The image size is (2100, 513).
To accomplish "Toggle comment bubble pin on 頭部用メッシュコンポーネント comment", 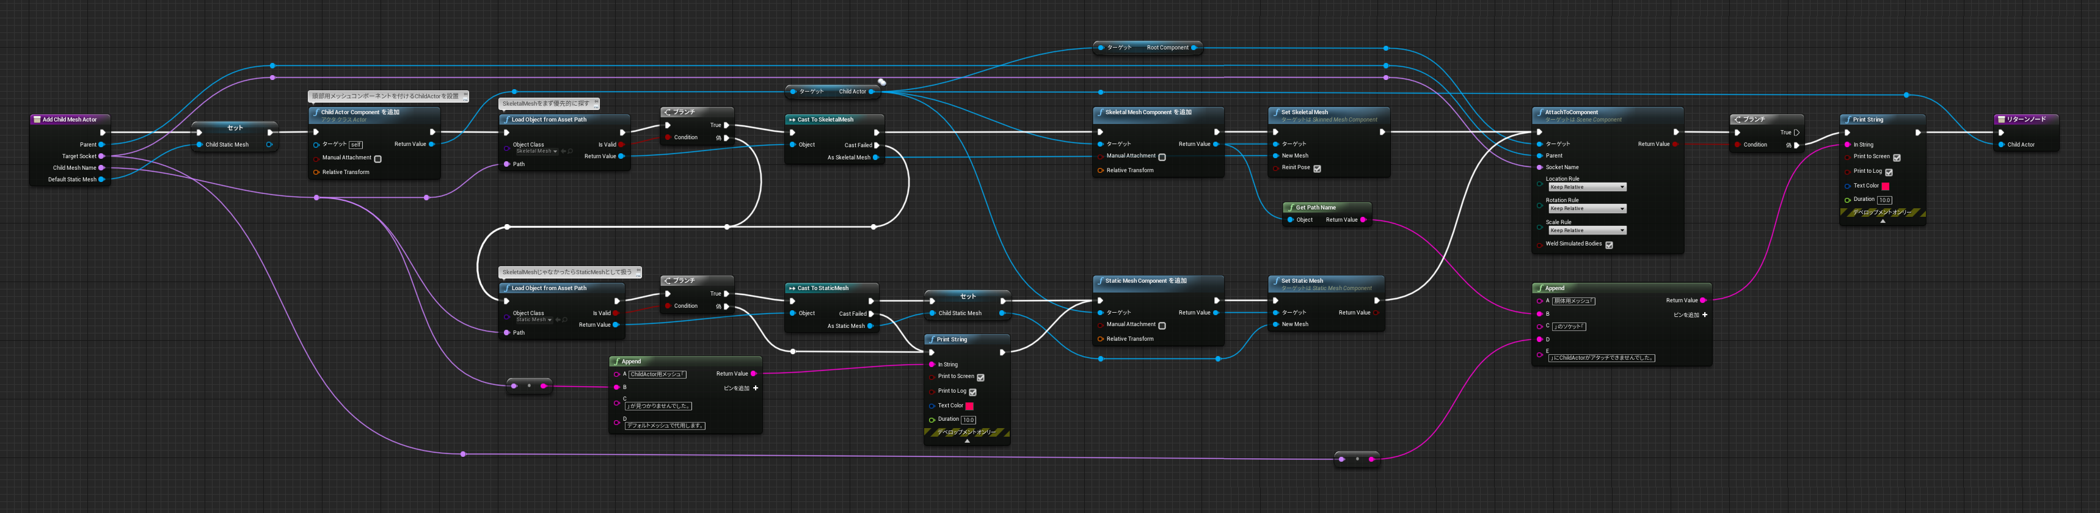I will point(465,95).
